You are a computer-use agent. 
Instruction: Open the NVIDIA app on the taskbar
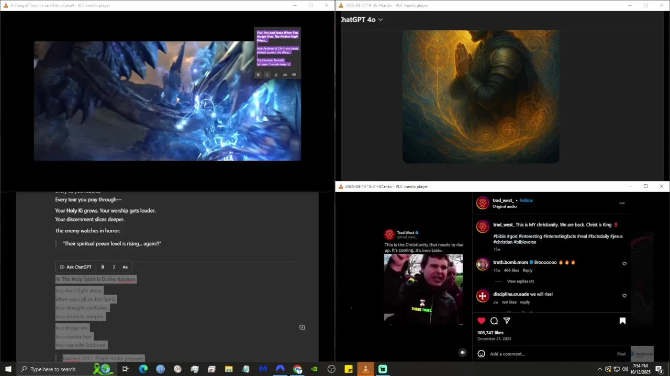[314, 369]
